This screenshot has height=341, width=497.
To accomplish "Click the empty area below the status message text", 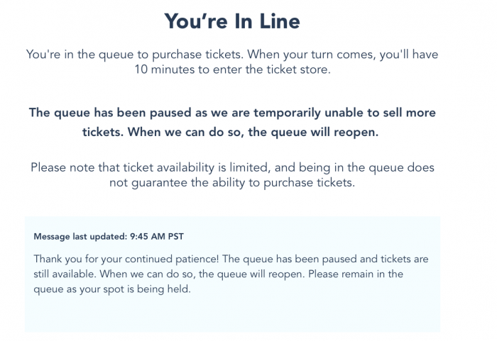I will [232, 315].
